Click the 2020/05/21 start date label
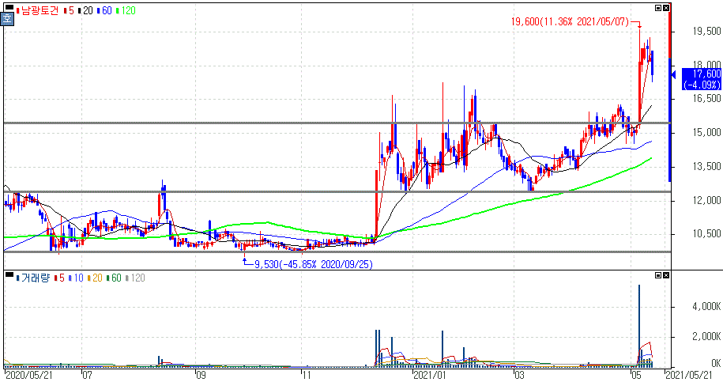 pos(29,375)
